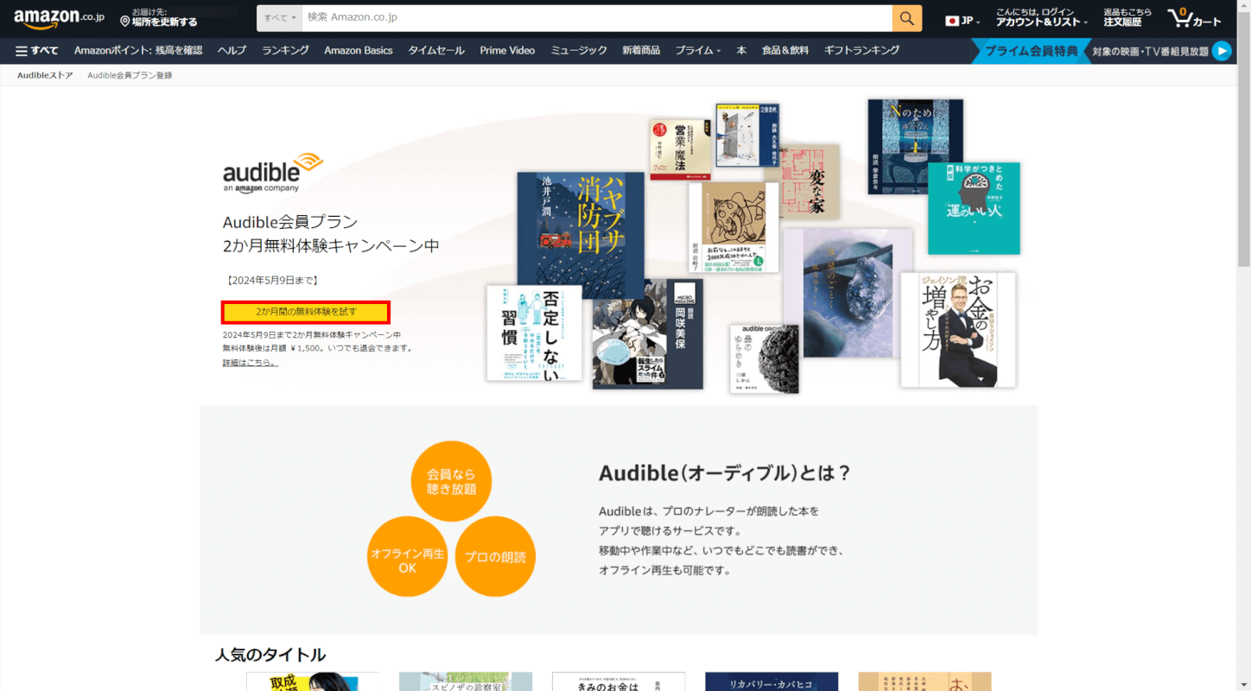Click きみのお金は title cover
1251x691 pixels.
(619, 681)
